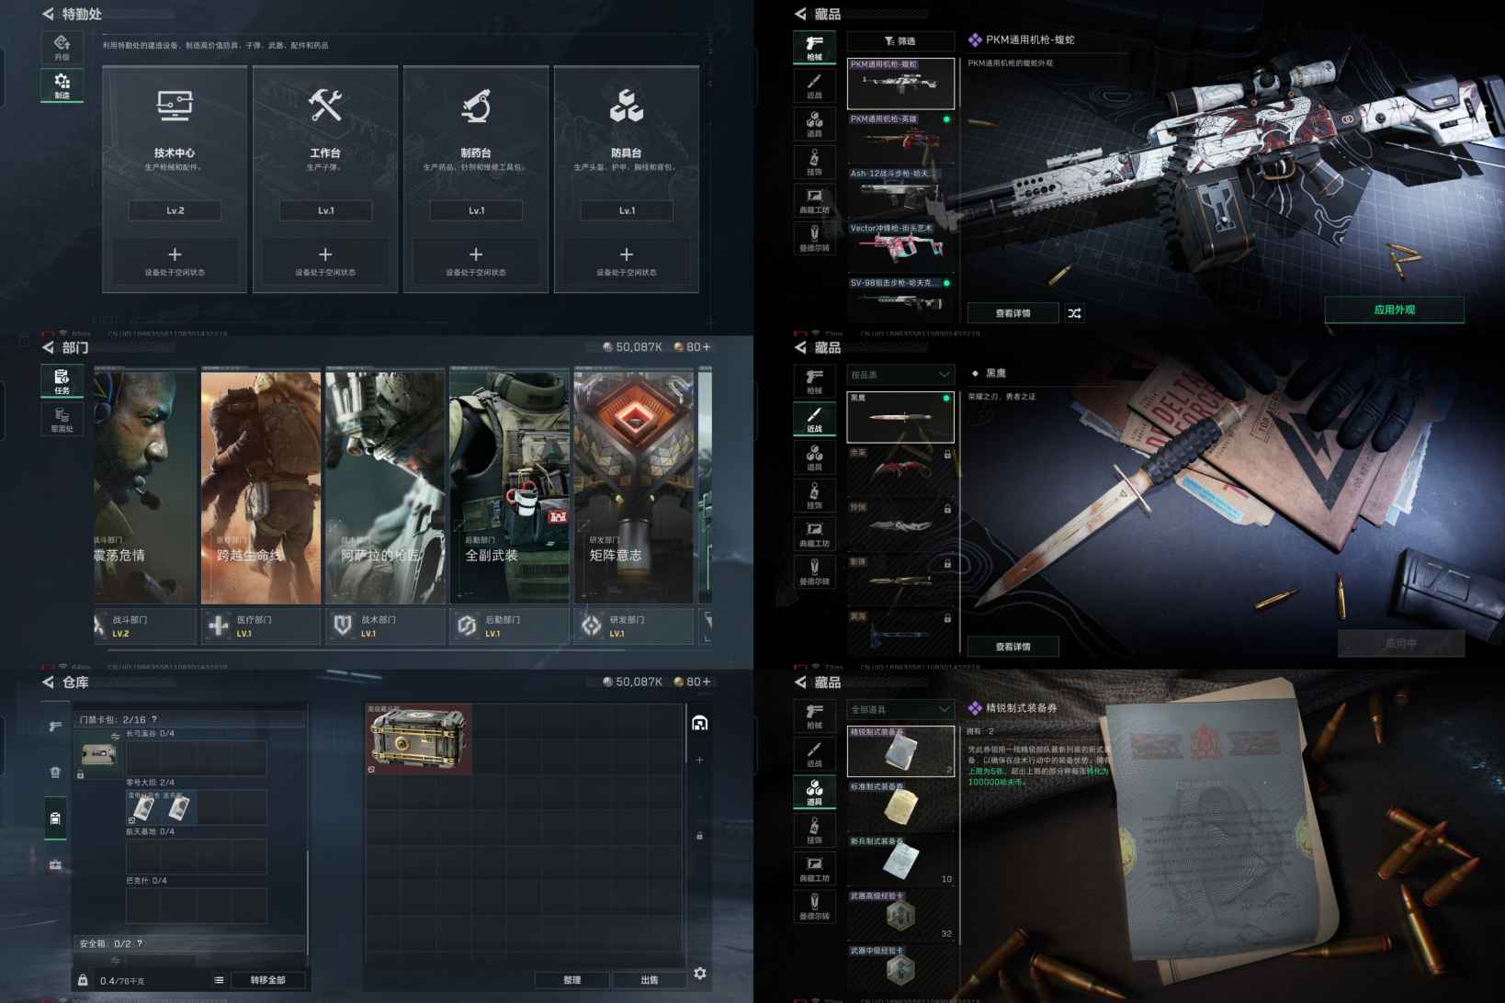Select 道具 tab in the 装备券 藏品 screen
The width and height of the screenshot is (1505, 1003).
click(x=814, y=792)
